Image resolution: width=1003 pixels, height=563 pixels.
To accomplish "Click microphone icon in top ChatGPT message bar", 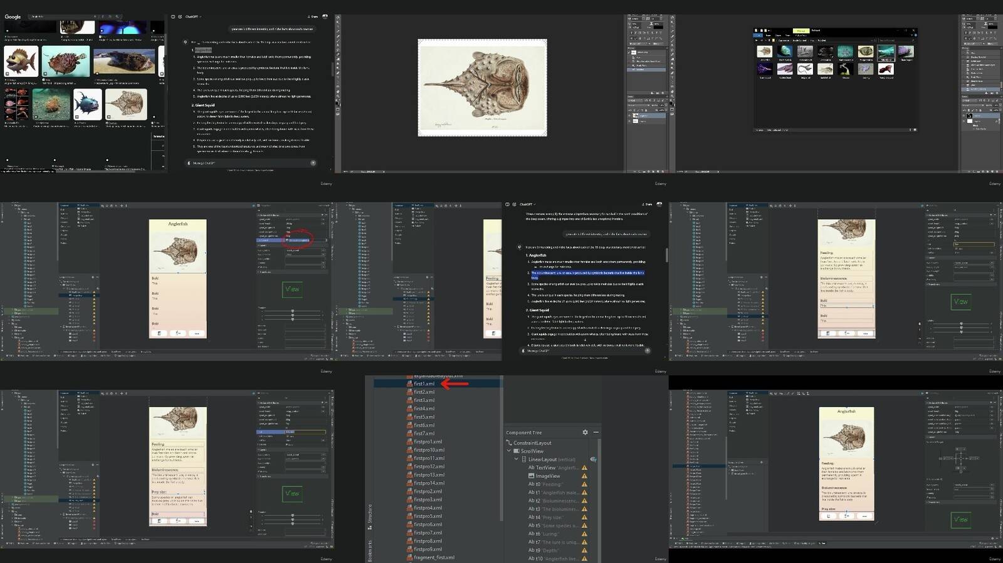I will point(189,163).
